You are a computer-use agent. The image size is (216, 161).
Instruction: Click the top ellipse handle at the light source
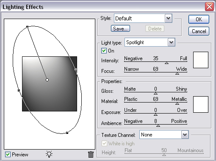coord(27,27)
